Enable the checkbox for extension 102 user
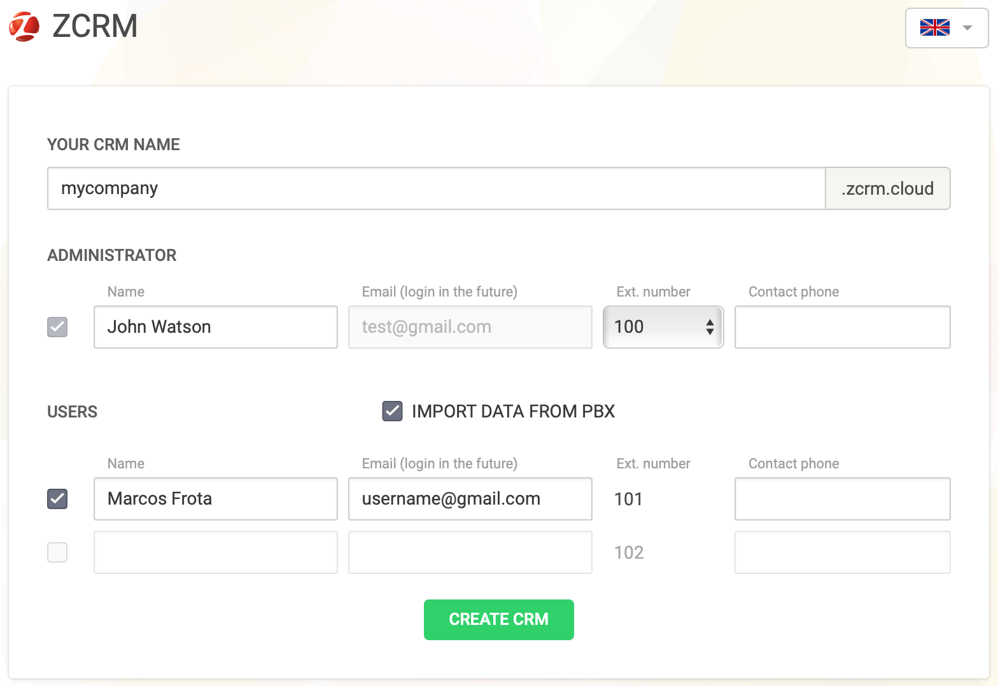The width and height of the screenshot is (998, 686). (57, 552)
